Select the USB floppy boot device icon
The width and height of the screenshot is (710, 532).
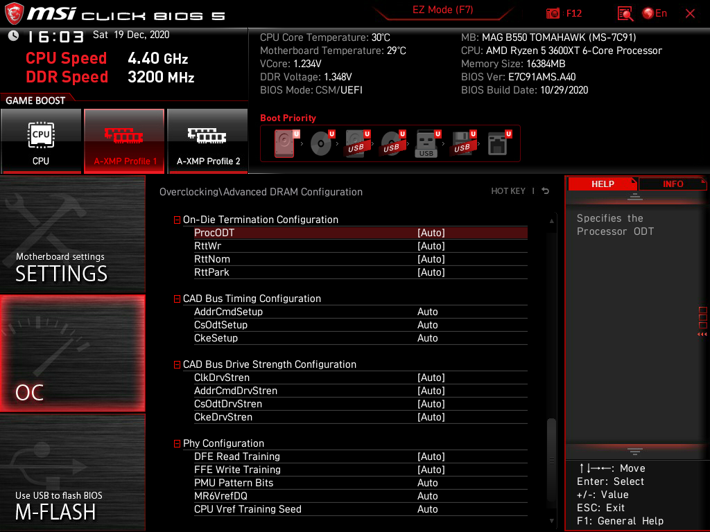[x=462, y=143]
